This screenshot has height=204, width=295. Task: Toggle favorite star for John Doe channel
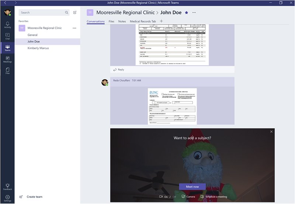[187, 13]
